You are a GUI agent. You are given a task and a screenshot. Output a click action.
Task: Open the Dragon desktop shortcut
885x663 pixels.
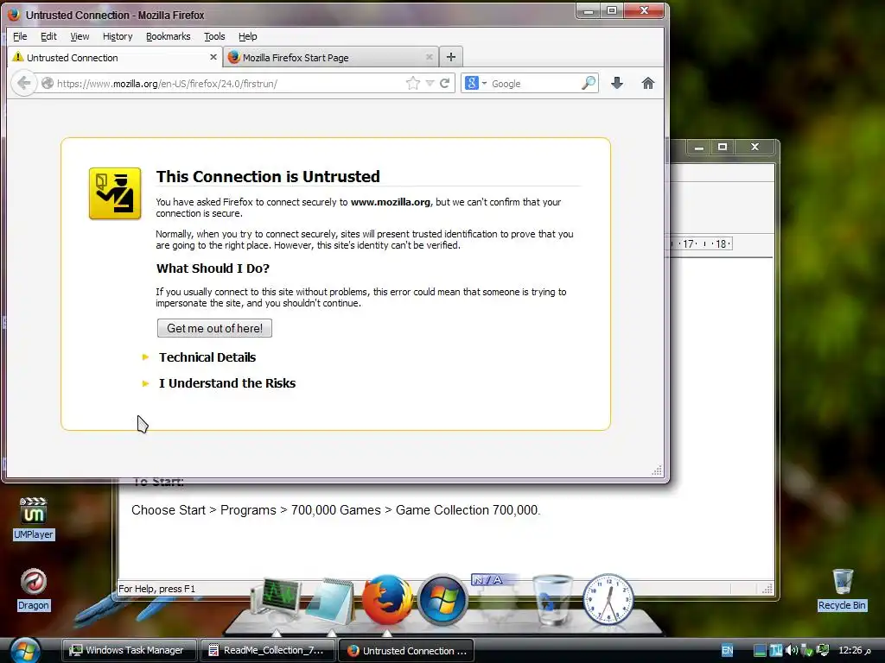point(34,589)
